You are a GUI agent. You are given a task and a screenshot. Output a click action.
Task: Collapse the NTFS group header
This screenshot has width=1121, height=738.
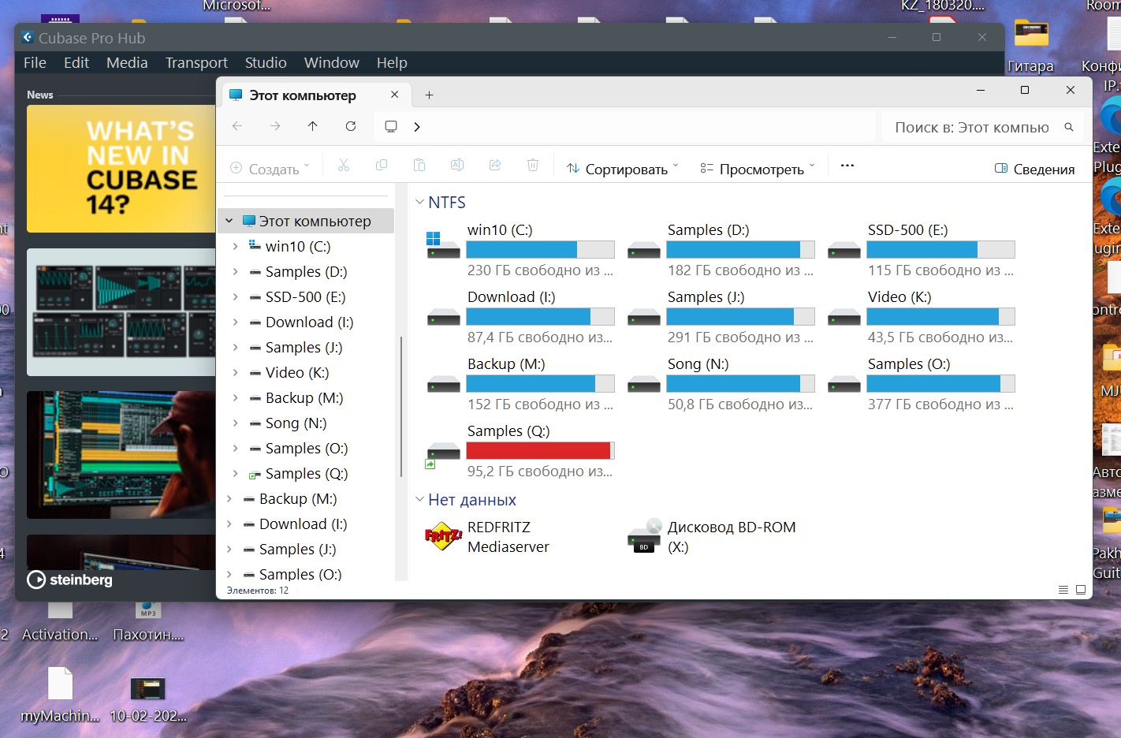click(x=420, y=203)
